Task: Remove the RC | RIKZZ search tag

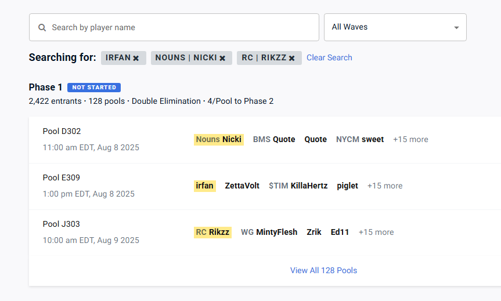Action: (x=291, y=58)
